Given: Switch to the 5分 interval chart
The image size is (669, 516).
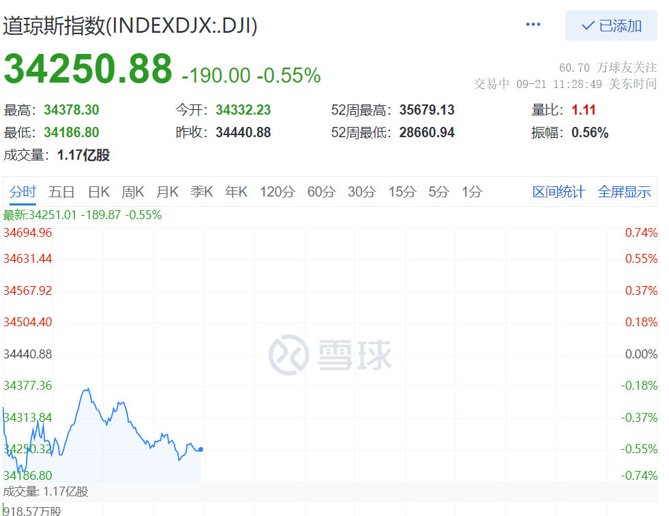Looking at the screenshot, I should (438, 192).
